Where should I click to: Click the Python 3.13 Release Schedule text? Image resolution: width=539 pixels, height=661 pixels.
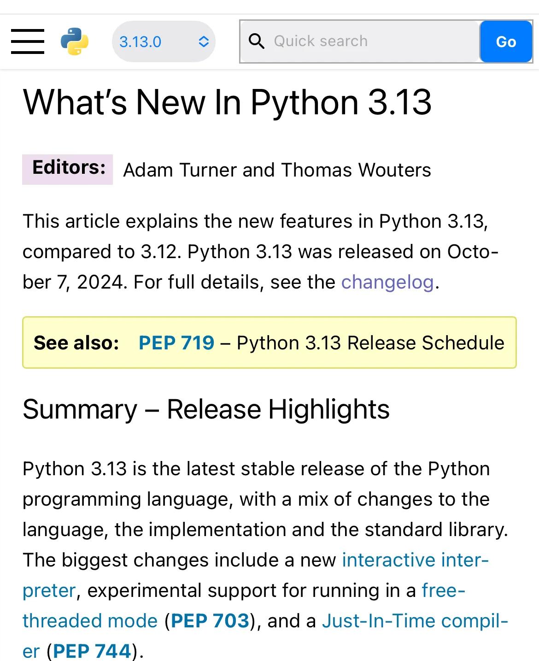click(x=370, y=343)
